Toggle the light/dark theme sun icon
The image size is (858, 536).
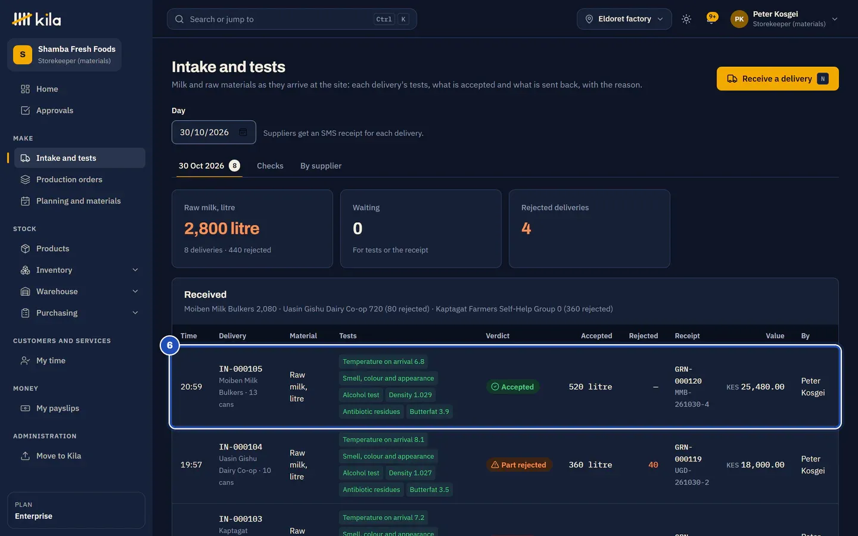686,19
